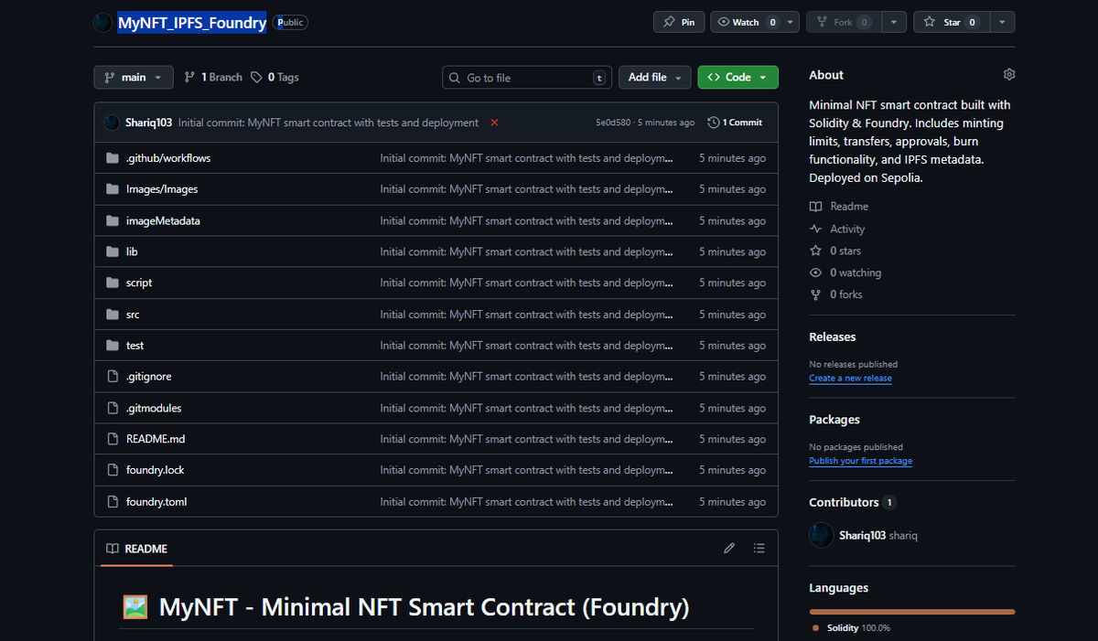Click the 0 watching link
This screenshot has width=1098, height=641.
point(845,272)
